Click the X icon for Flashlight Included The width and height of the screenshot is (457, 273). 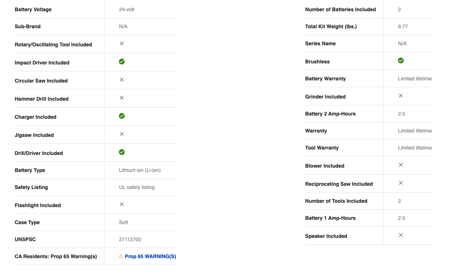coord(122,204)
